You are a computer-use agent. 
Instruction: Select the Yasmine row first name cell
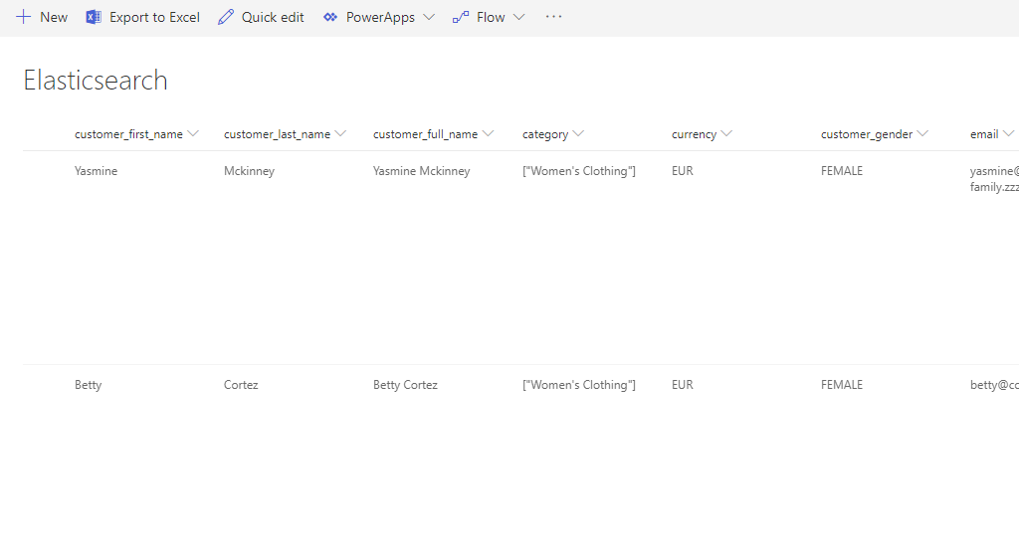point(96,171)
